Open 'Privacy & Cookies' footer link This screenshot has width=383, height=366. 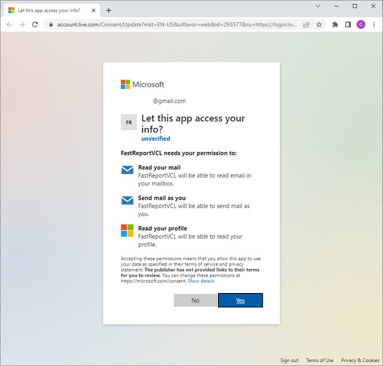[360, 361]
